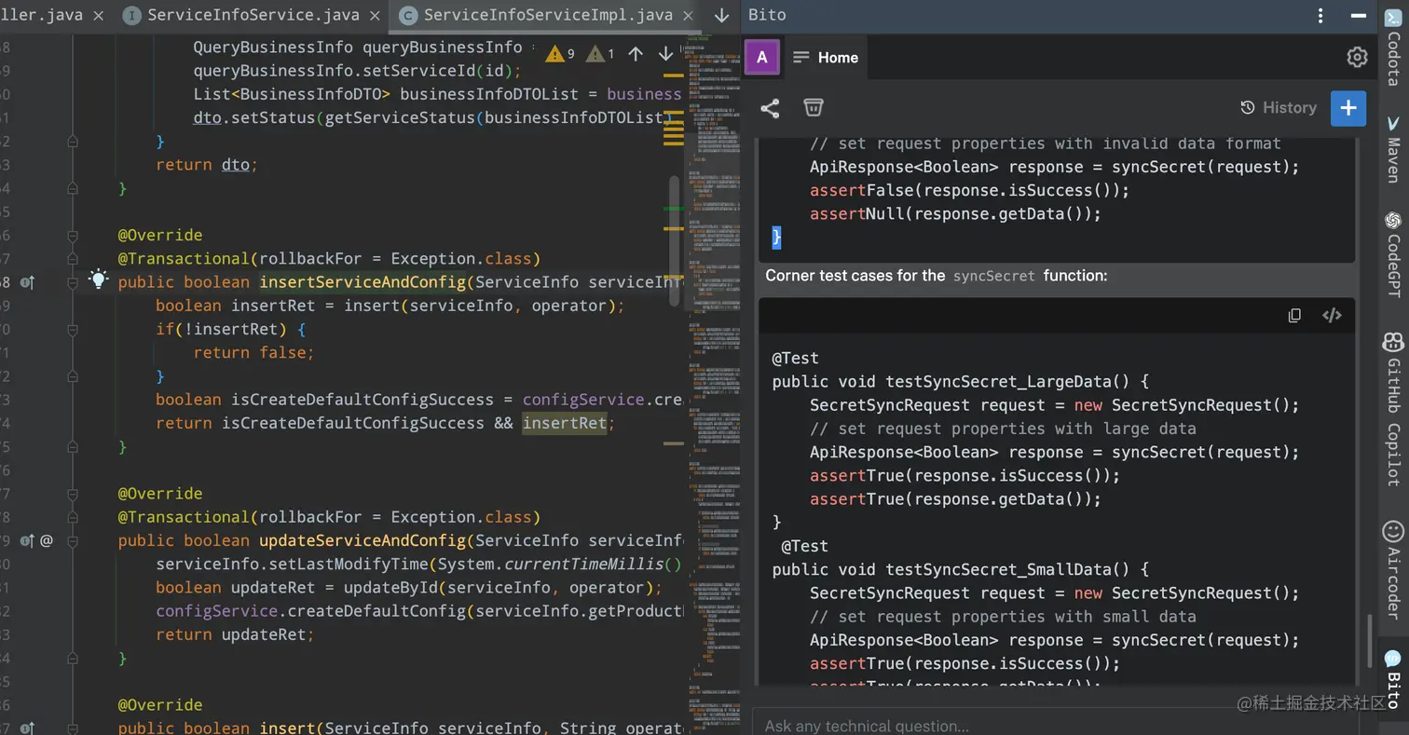Image resolution: width=1409 pixels, height=735 pixels.
Task: Collapse annotations fold above insertServiceAndConfig
Action: 73,235
